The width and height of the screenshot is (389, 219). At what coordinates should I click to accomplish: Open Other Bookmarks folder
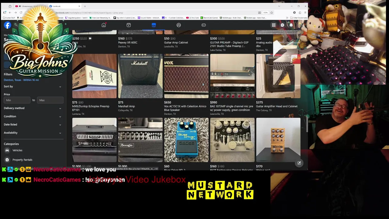[298, 18]
